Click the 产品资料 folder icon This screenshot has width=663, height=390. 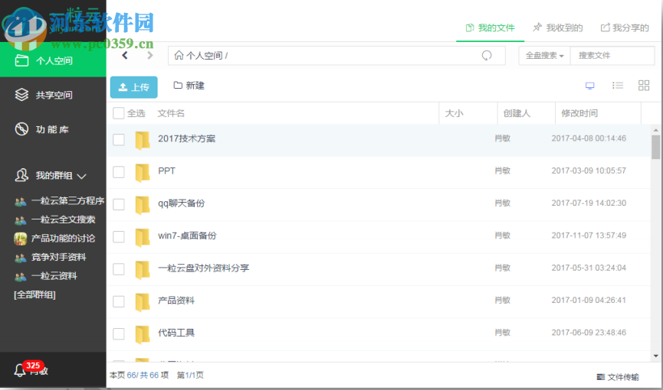click(x=143, y=302)
